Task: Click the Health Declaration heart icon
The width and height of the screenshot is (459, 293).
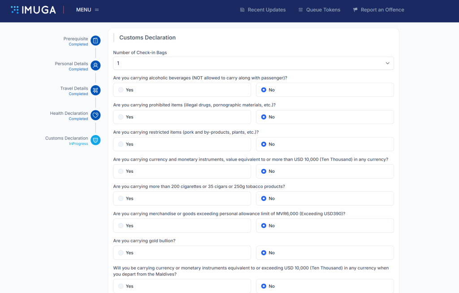Action: tap(95, 115)
